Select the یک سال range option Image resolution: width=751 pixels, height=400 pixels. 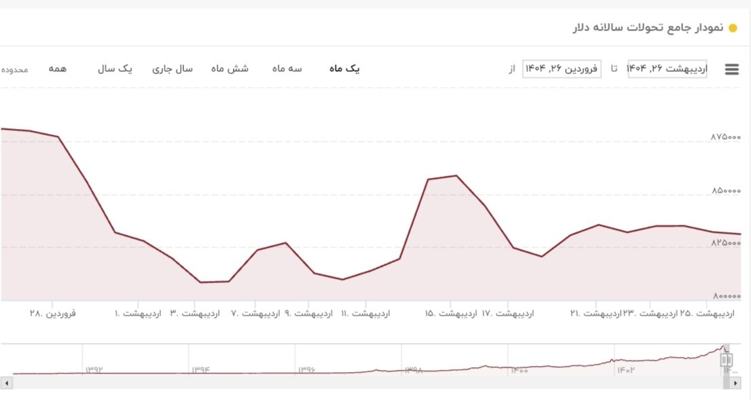(116, 69)
